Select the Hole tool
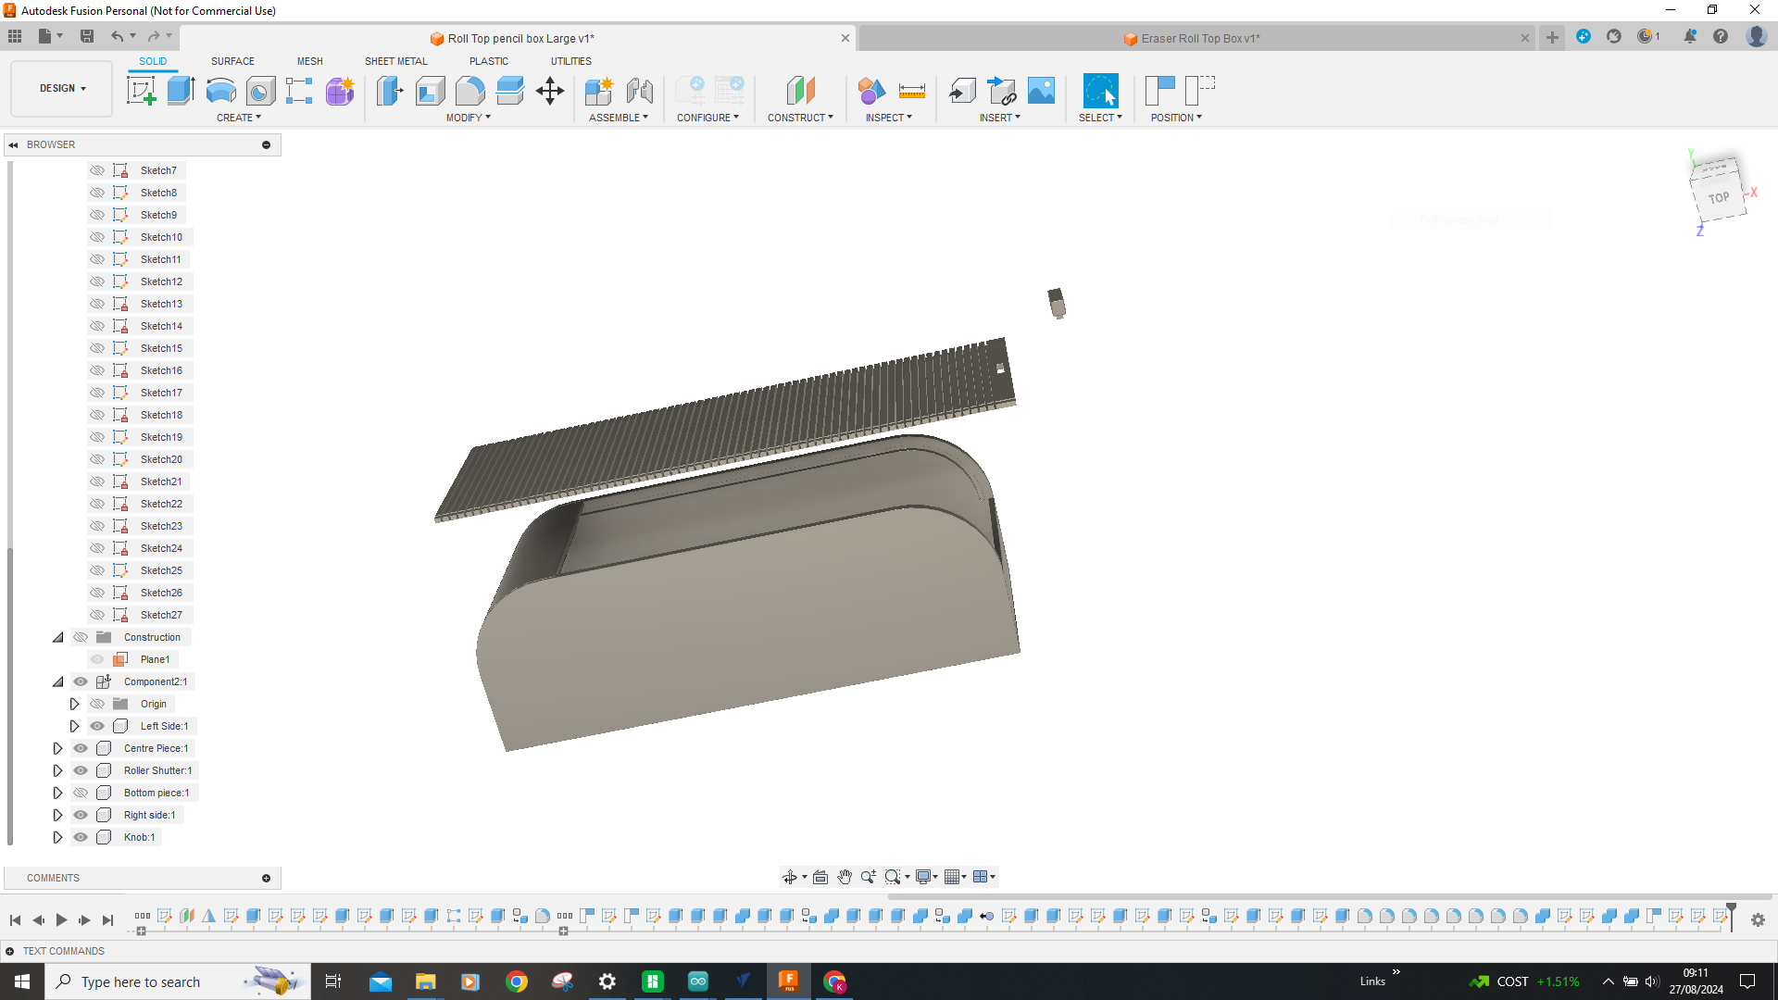 click(x=260, y=91)
